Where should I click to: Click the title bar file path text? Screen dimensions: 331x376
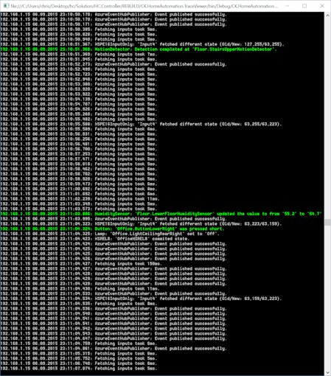[145, 6]
